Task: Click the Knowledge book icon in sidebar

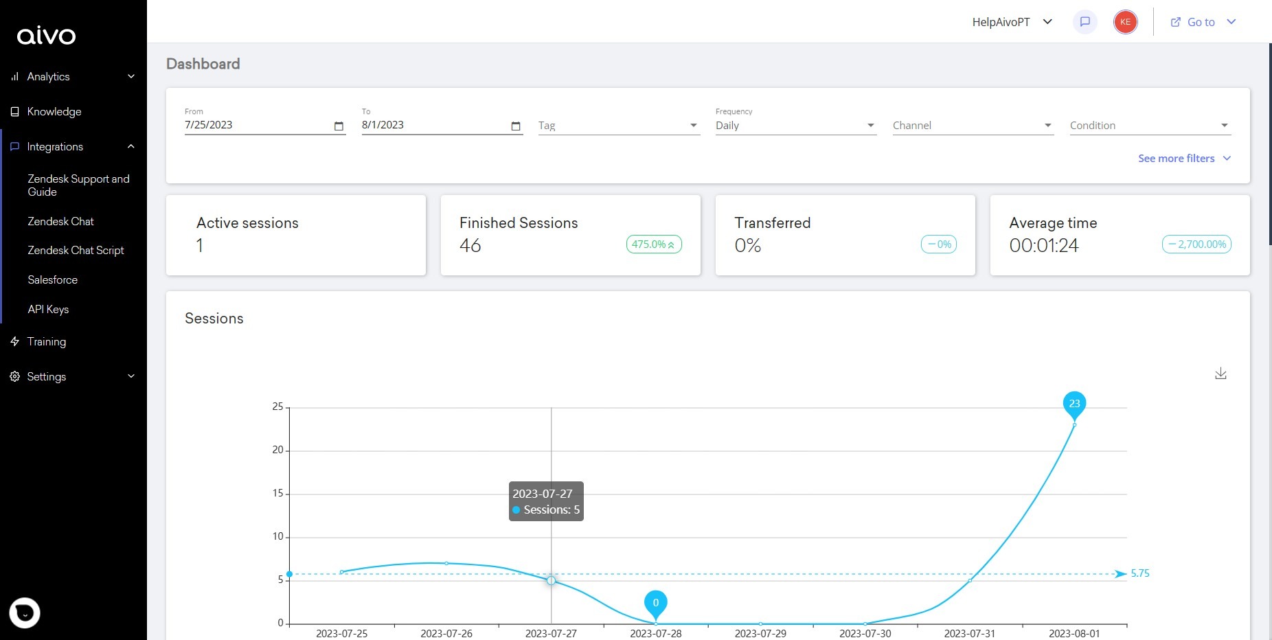Action: (14, 111)
